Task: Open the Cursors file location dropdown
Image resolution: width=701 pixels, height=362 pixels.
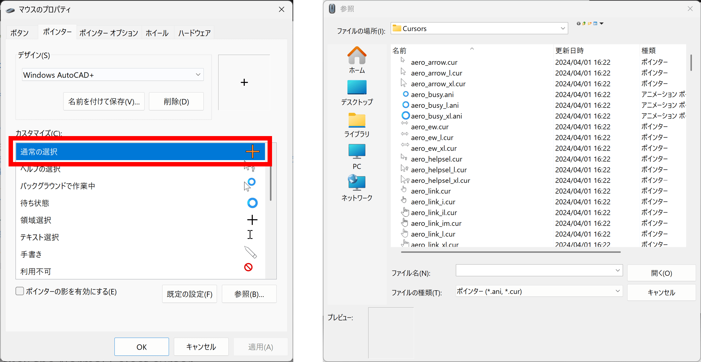Action: pyautogui.click(x=562, y=28)
